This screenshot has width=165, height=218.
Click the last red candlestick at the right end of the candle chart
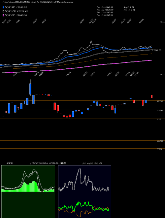(x=152, y=96)
